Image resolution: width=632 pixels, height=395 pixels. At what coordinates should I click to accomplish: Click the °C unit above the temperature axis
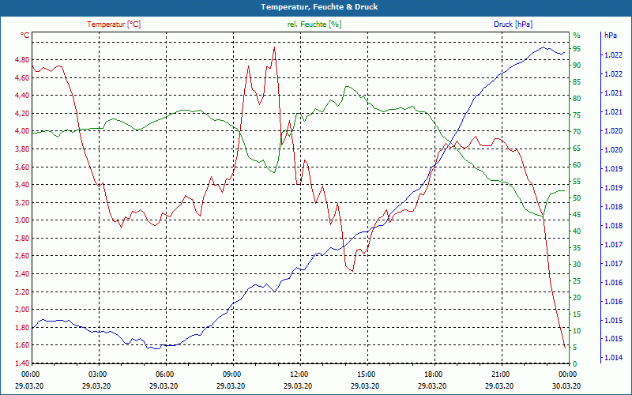click(x=25, y=36)
